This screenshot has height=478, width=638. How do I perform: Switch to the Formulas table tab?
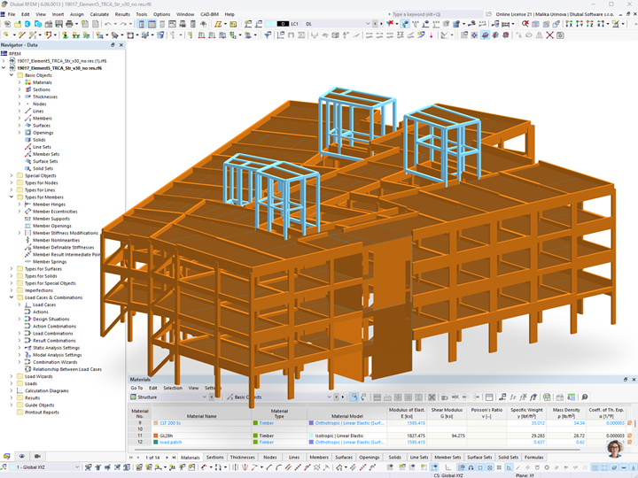pyautogui.click(x=533, y=458)
